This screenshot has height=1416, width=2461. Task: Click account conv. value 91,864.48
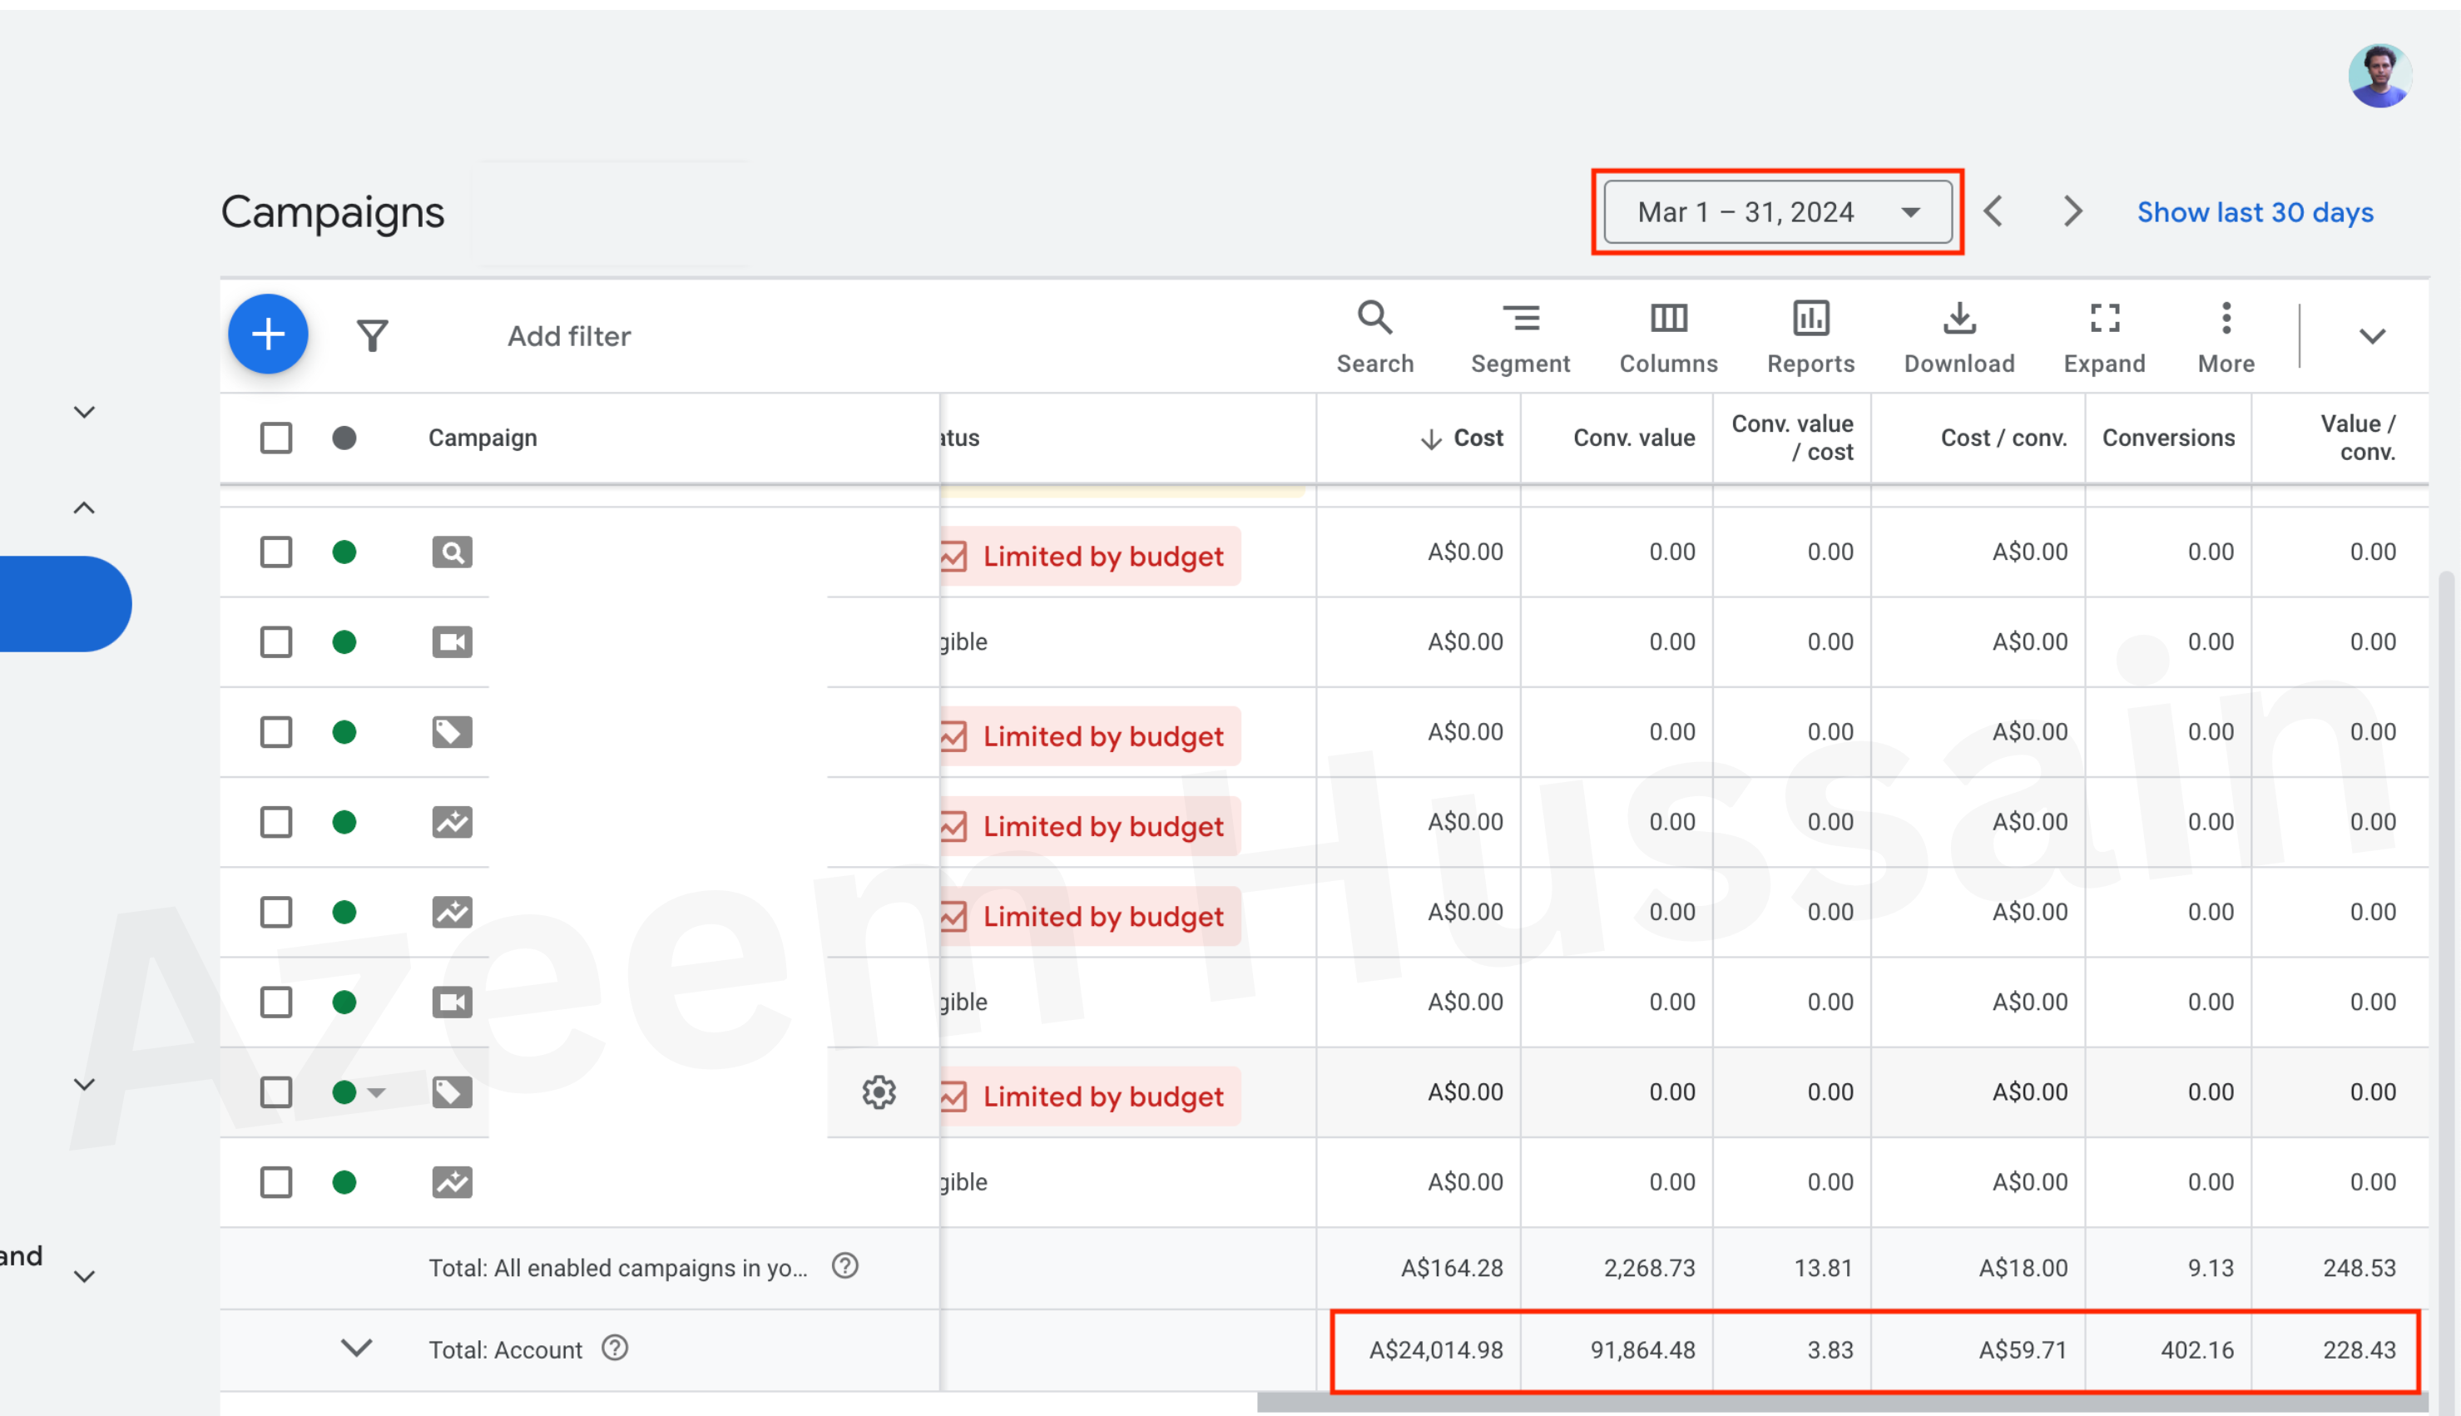click(1642, 1350)
